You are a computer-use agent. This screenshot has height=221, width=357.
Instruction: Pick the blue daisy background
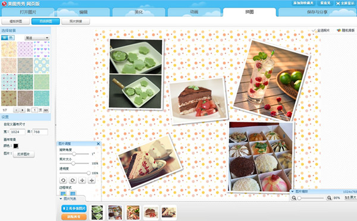[42, 65]
